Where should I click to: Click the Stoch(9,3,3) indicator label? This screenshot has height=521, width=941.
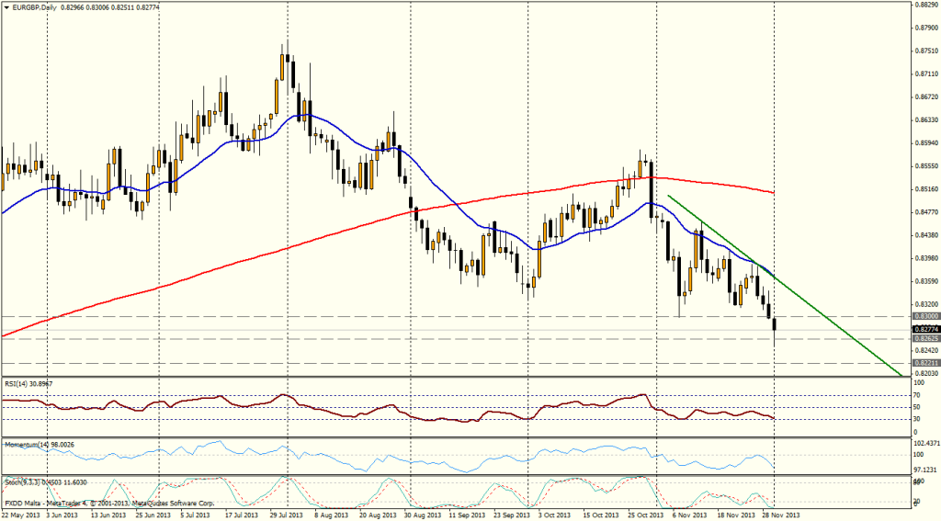click(x=37, y=481)
